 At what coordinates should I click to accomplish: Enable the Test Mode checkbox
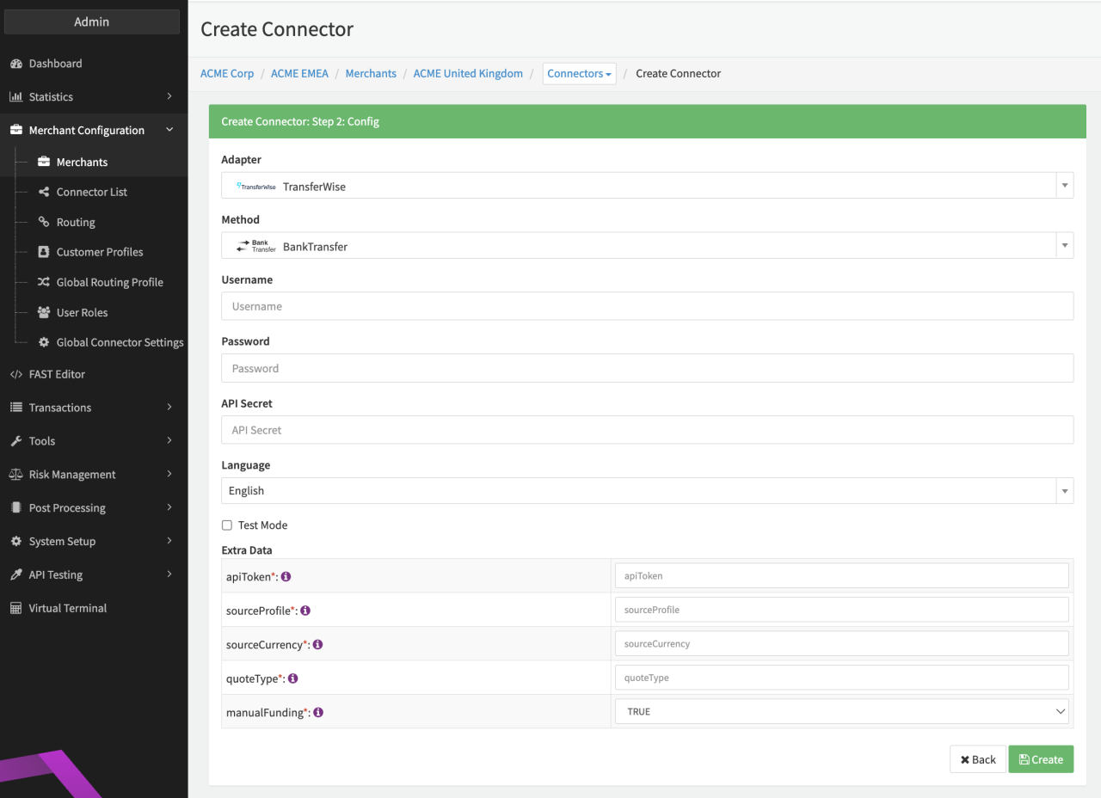[227, 525]
